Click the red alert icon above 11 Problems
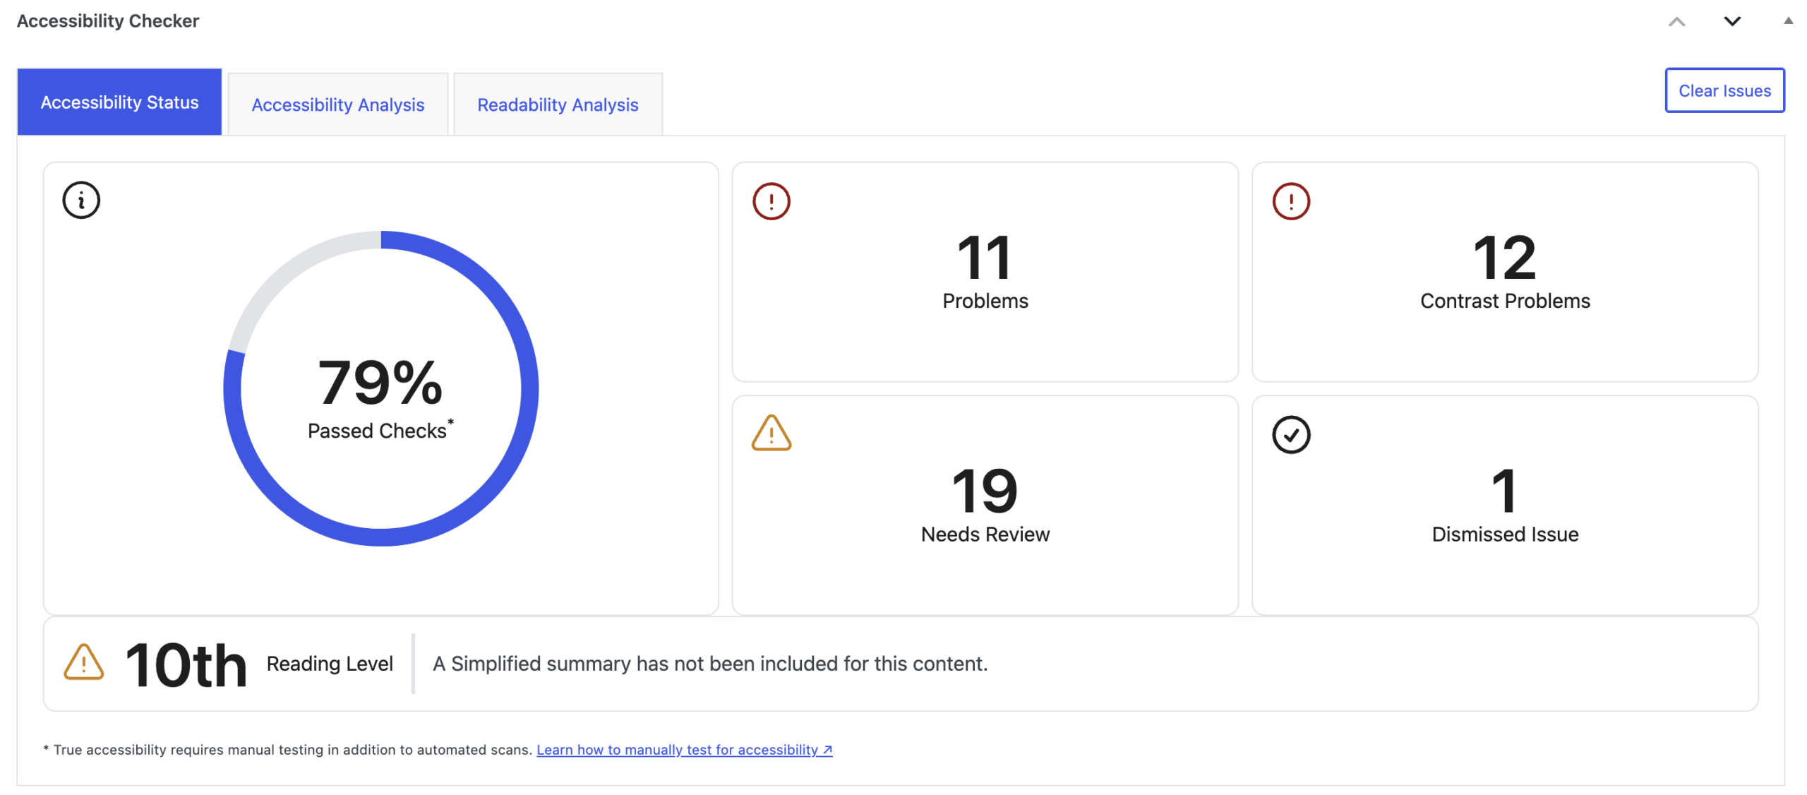 click(771, 201)
